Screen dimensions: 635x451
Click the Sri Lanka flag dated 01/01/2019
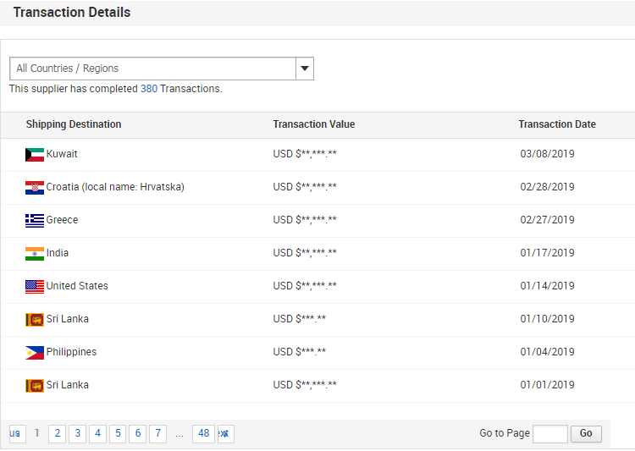35,386
